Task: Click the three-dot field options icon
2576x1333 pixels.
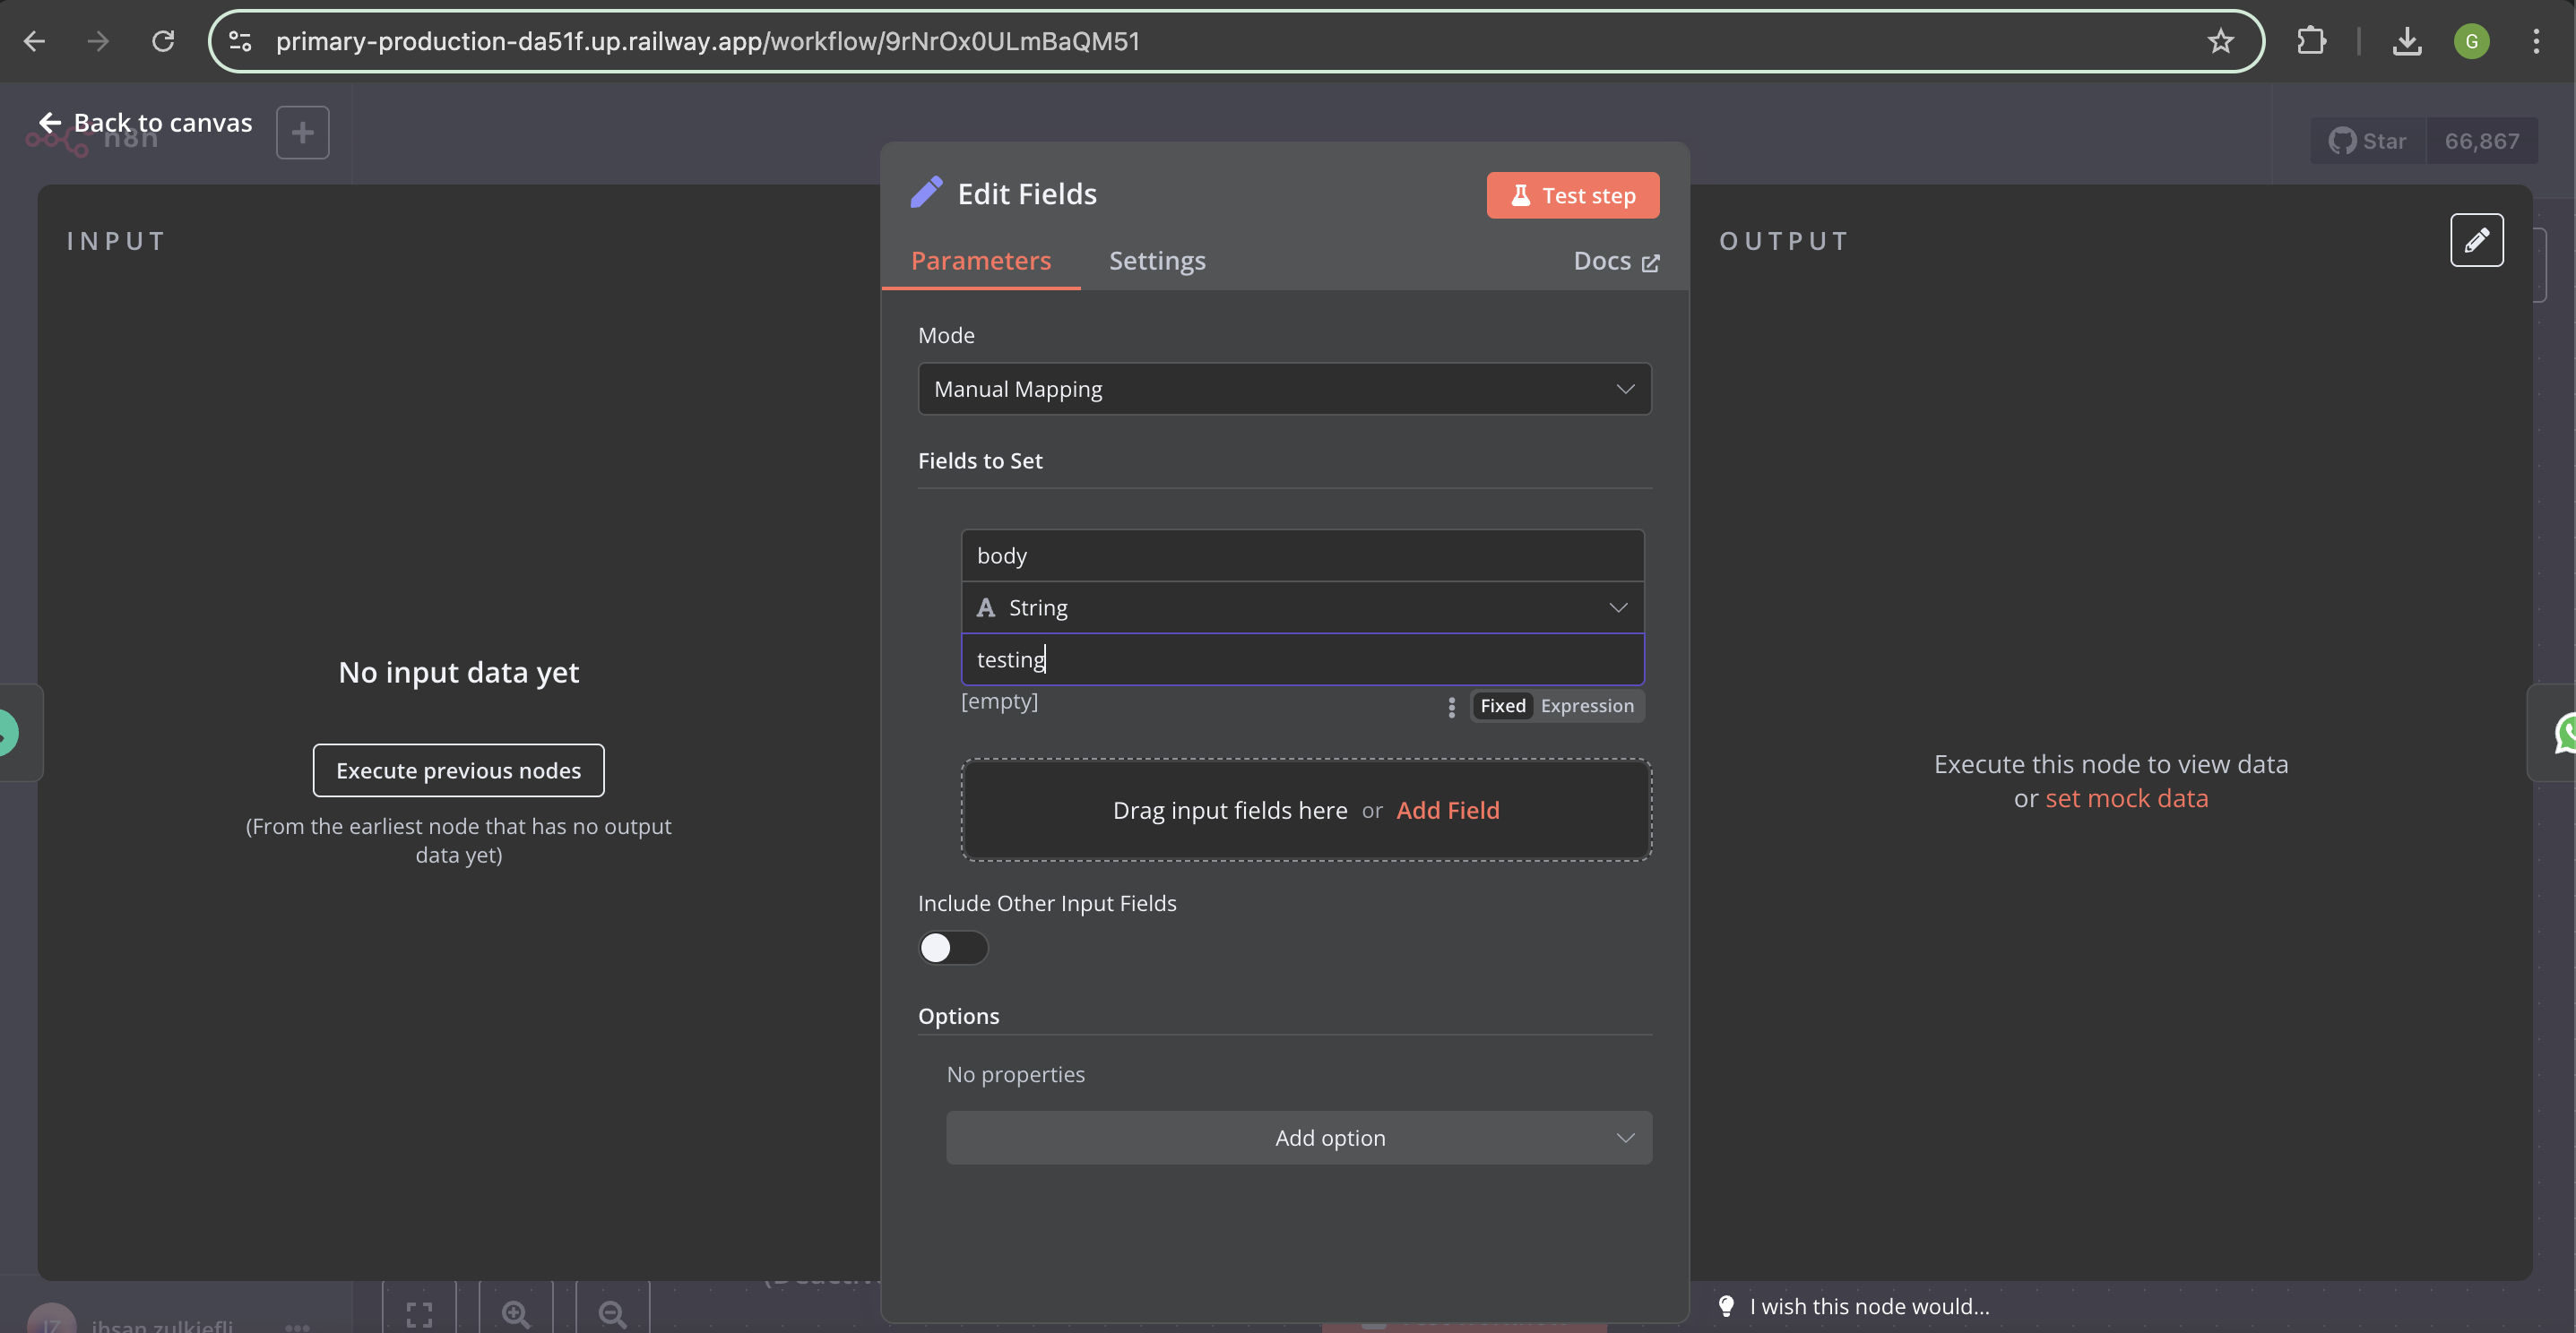Action: (1451, 707)
